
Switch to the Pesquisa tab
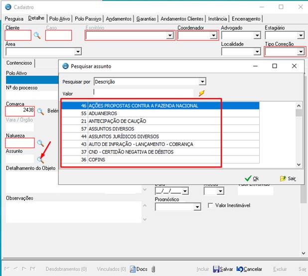point(14,19)
